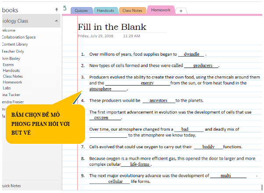The height and width of the screenshot is (193, 264).
Task: Open the Teacher Only section
Action: point(12,51)
